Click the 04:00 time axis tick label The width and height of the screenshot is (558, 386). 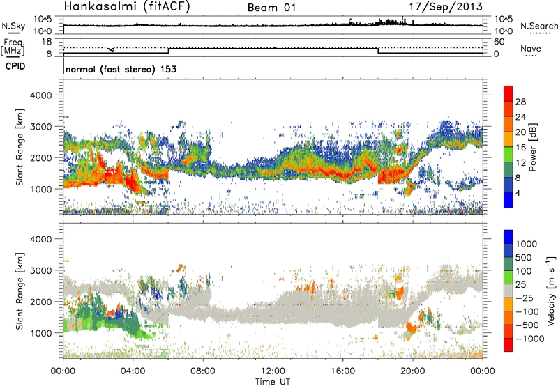click(x=133, y=371)
